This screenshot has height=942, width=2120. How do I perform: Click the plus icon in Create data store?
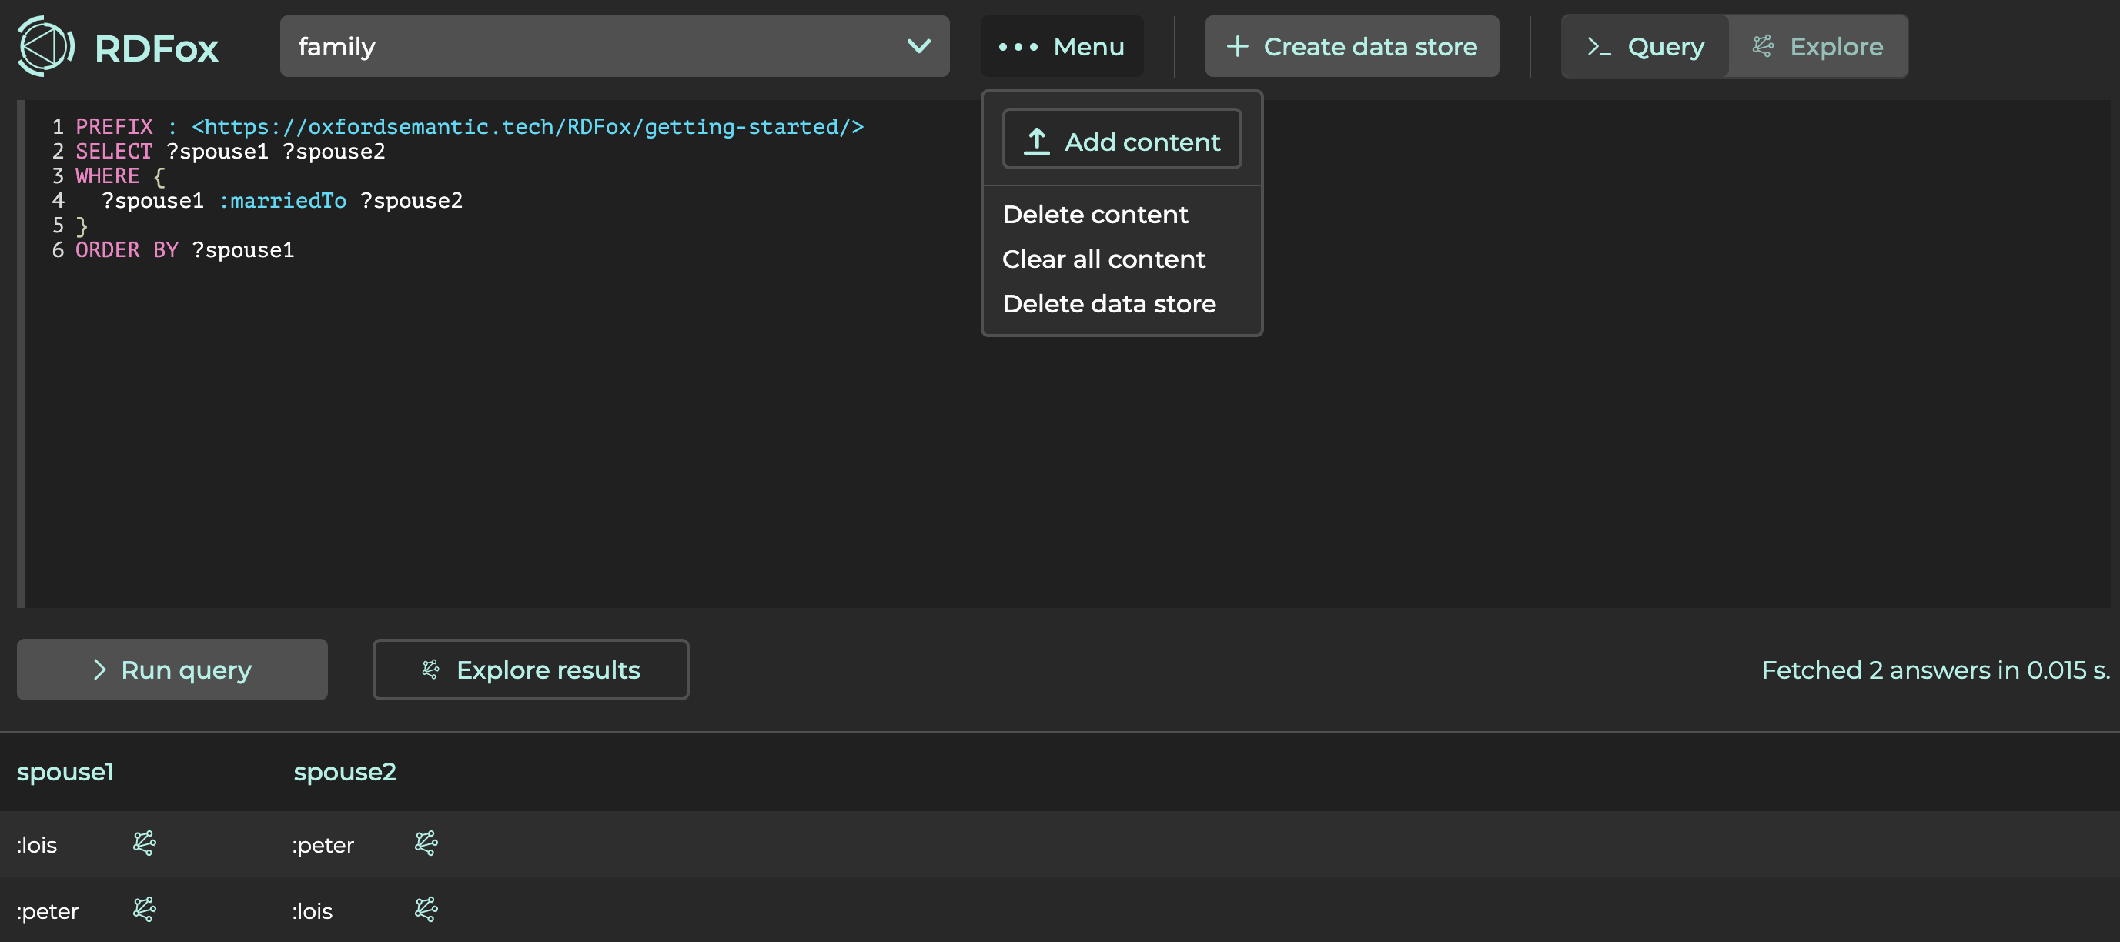(x=1237, y=46)
